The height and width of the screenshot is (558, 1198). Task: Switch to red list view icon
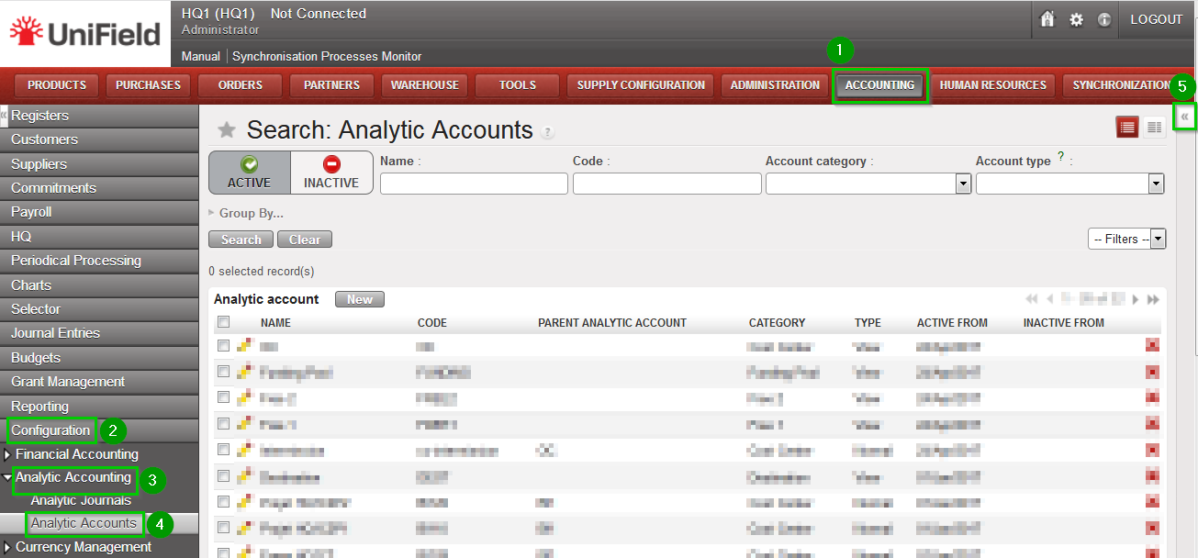[1126, 128]
